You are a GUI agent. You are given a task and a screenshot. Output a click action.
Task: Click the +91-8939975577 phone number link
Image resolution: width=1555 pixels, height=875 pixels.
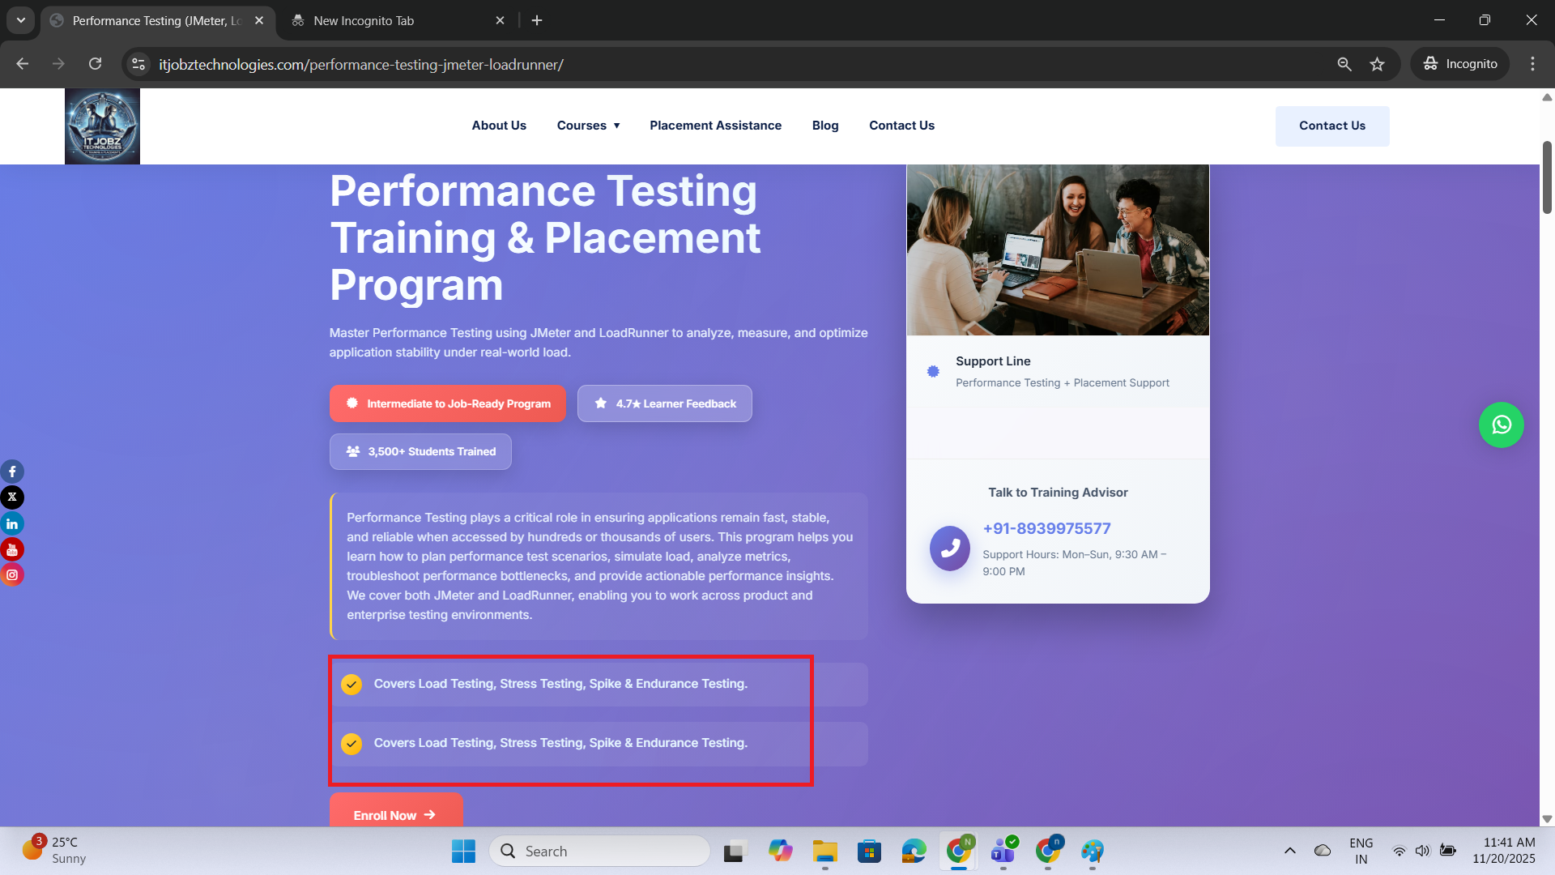pos(1046,529)
